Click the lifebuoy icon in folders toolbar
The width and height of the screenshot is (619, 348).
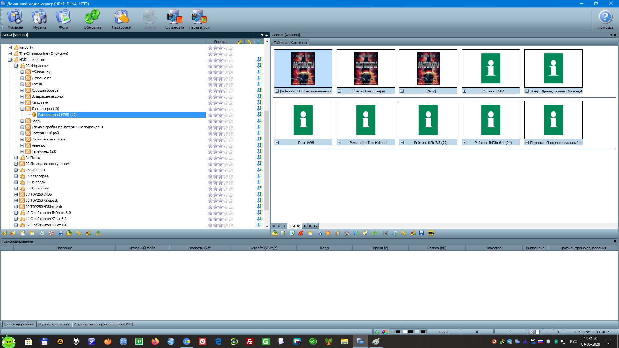coord(51,233)
